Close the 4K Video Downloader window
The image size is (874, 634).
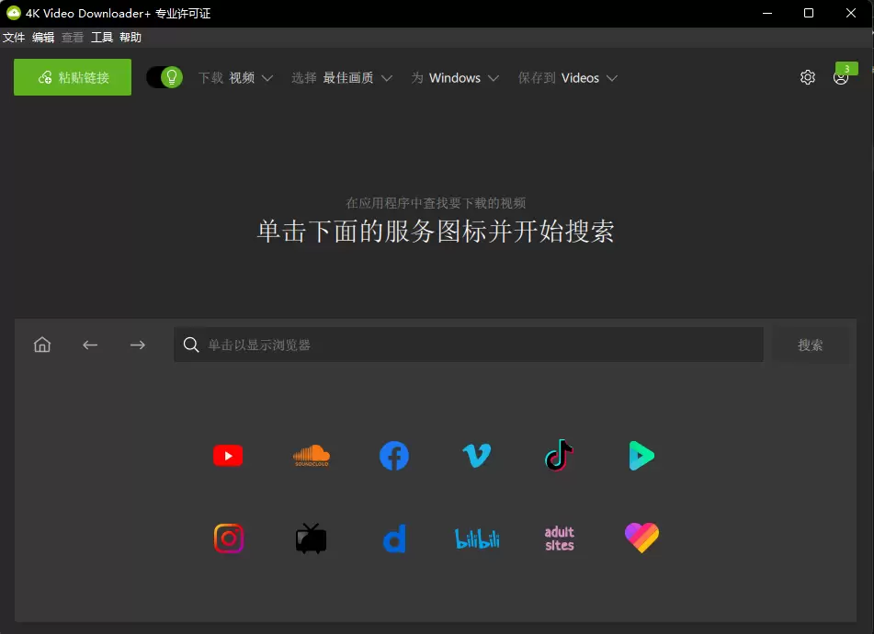point(851,13)
